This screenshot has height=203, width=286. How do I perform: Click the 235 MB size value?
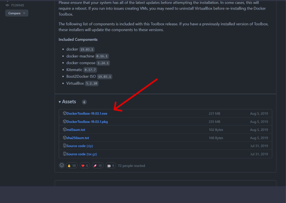click(x=215, y=122)
